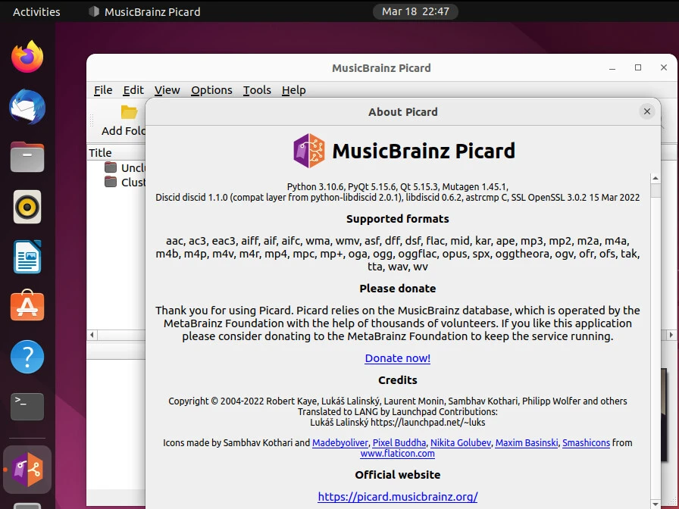The width and height of the screenshot is (679, 509).
Task: Open the Terminal from the dock
Action: [27, 407]
